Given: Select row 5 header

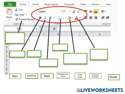Looking at the screenshot, I should click(7, 56).
